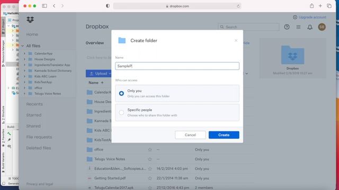This screenshot has height=190, width=339.
Task: Expand CalendarApp folder in sidebar tree
Action: click(24, 53)
